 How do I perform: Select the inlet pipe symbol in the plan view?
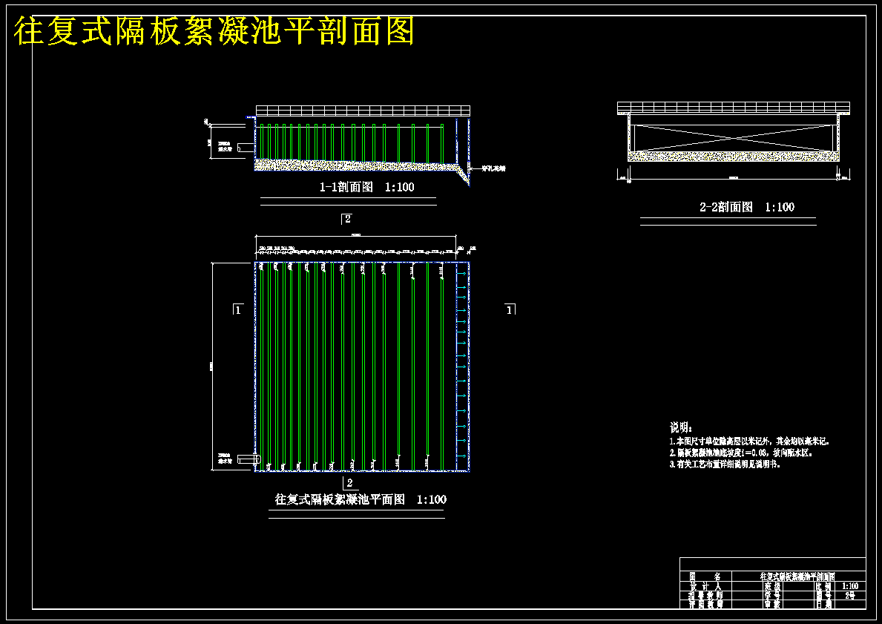249,459
